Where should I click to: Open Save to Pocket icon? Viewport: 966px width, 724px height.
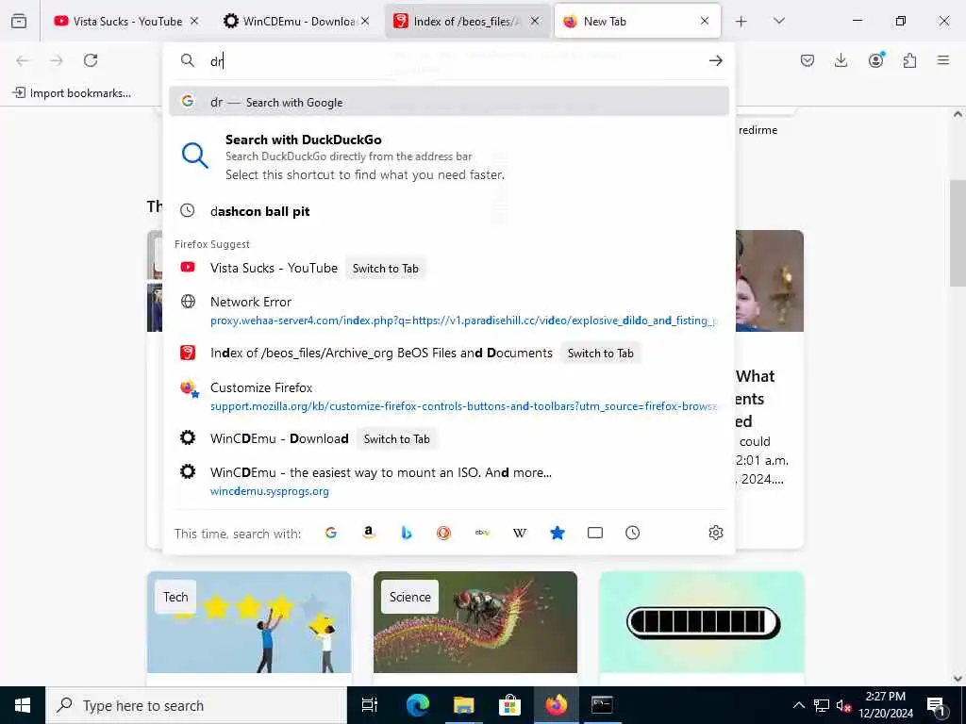pyautogui.click(x=808, y=60)
